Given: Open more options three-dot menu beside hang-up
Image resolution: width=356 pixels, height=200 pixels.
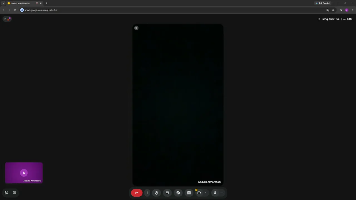Looking at the screenshot, I should click(x=147, y=193).
